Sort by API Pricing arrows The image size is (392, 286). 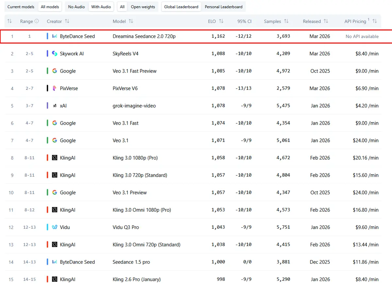point(375,21)
